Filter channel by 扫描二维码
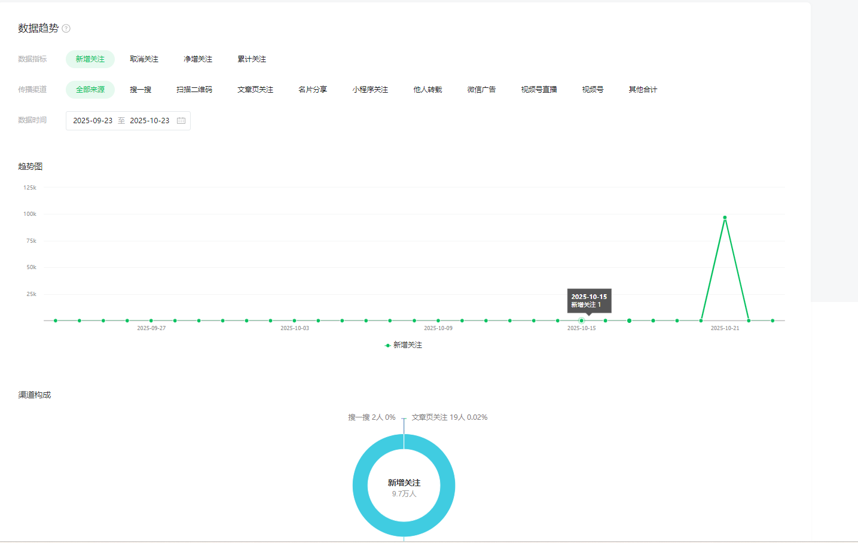 [194, 90]
